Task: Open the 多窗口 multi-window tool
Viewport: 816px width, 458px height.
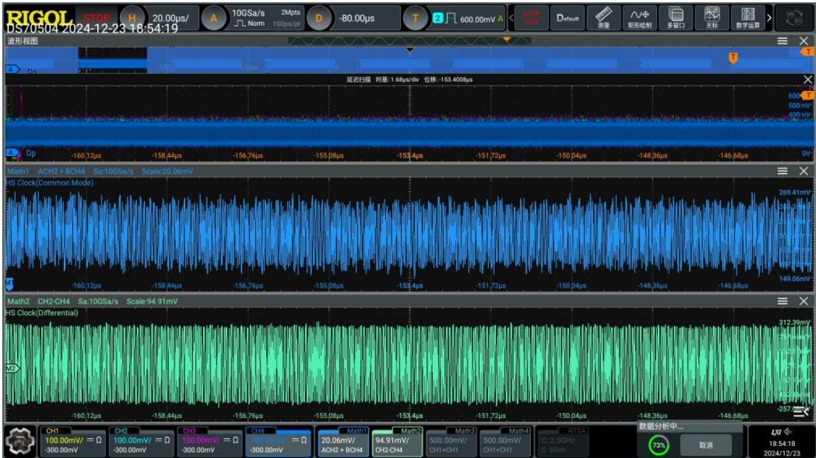Action: 676,18
